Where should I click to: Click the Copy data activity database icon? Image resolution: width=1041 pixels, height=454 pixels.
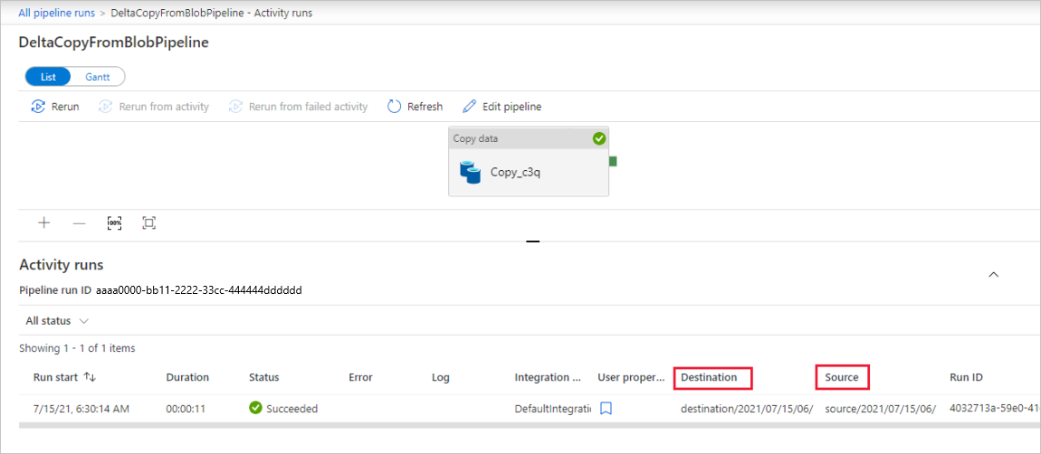pos(470,172)
